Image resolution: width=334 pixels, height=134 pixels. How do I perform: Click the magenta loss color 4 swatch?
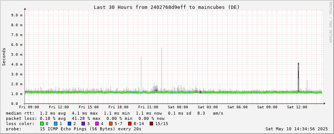[97, 124]
